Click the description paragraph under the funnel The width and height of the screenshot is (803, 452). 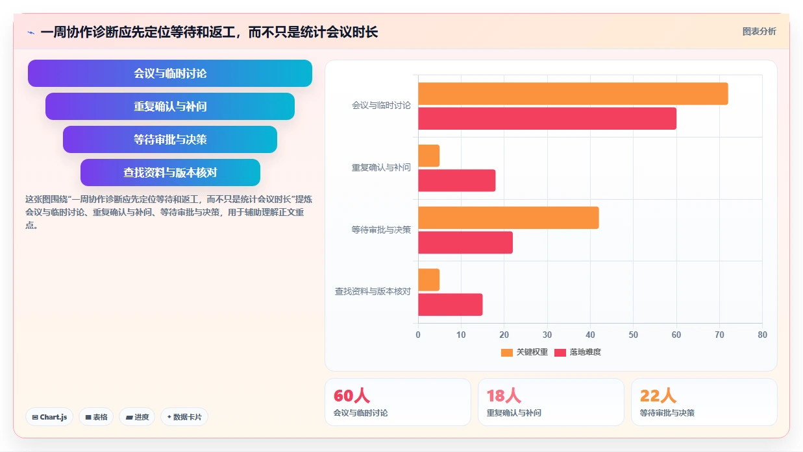click(169, 212)
